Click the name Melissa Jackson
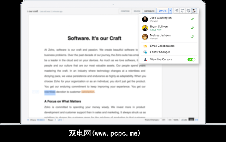Image resolution: width=226 pixels, height=142 pixels. (160, 35)
